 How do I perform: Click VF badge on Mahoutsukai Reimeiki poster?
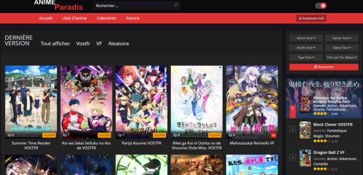tap(273, 135)
